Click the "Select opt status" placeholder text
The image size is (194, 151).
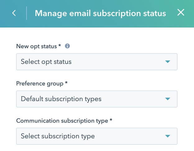[x=46, y=62]
